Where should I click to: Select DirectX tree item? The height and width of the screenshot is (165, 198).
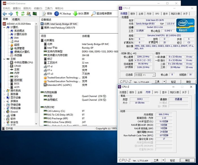tap(14, 112)
